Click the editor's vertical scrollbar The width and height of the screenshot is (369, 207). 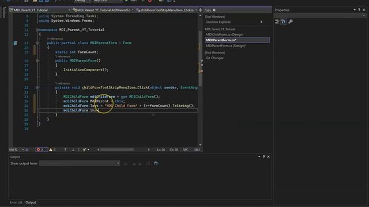[x=200, y=80]
